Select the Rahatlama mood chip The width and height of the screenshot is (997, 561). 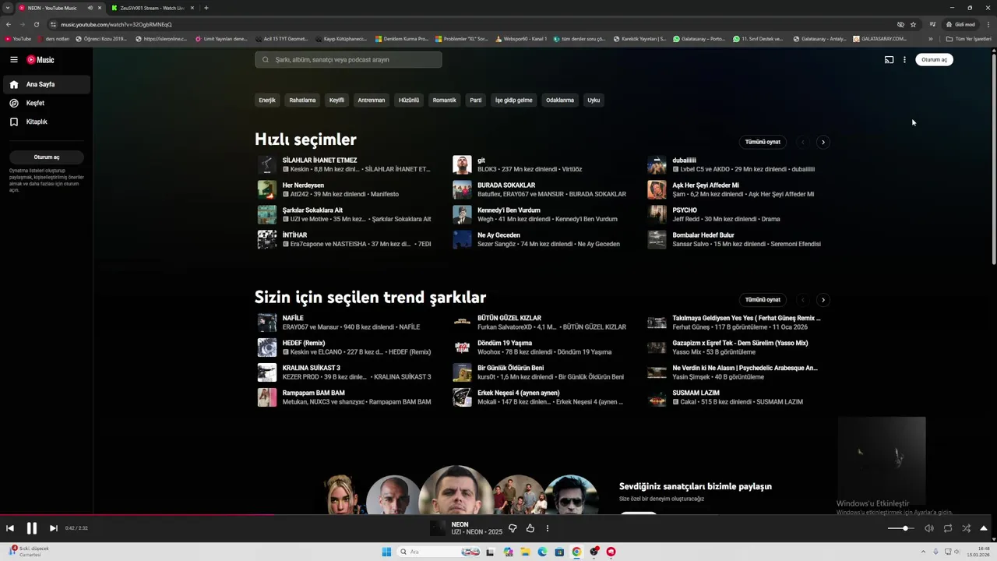click(x=302, y=100)
